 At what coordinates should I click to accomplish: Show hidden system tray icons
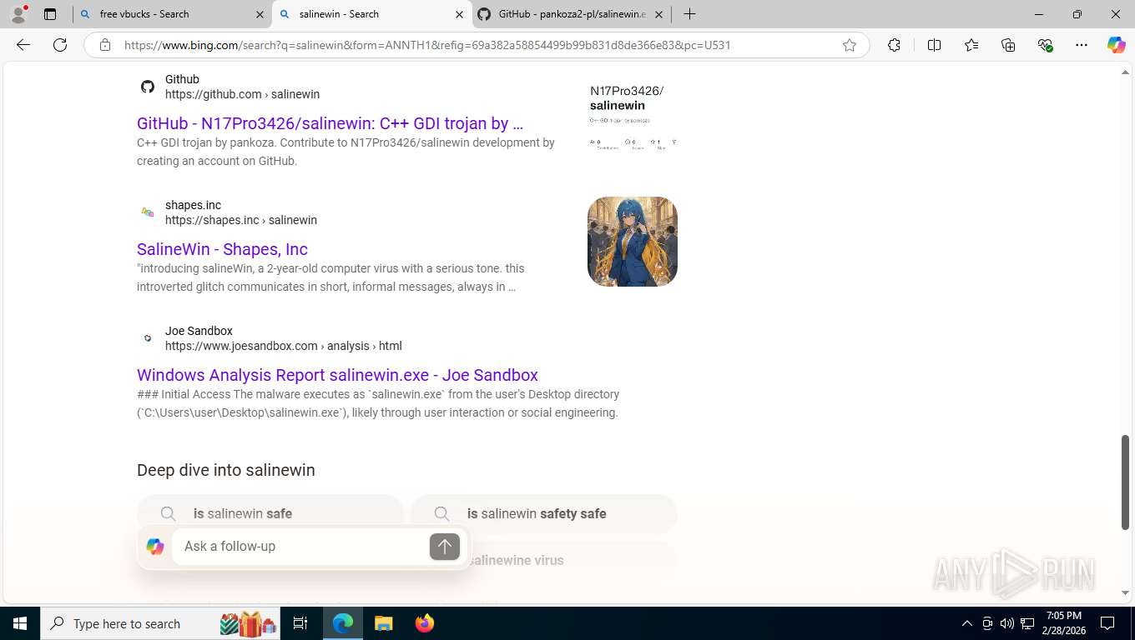967,623
